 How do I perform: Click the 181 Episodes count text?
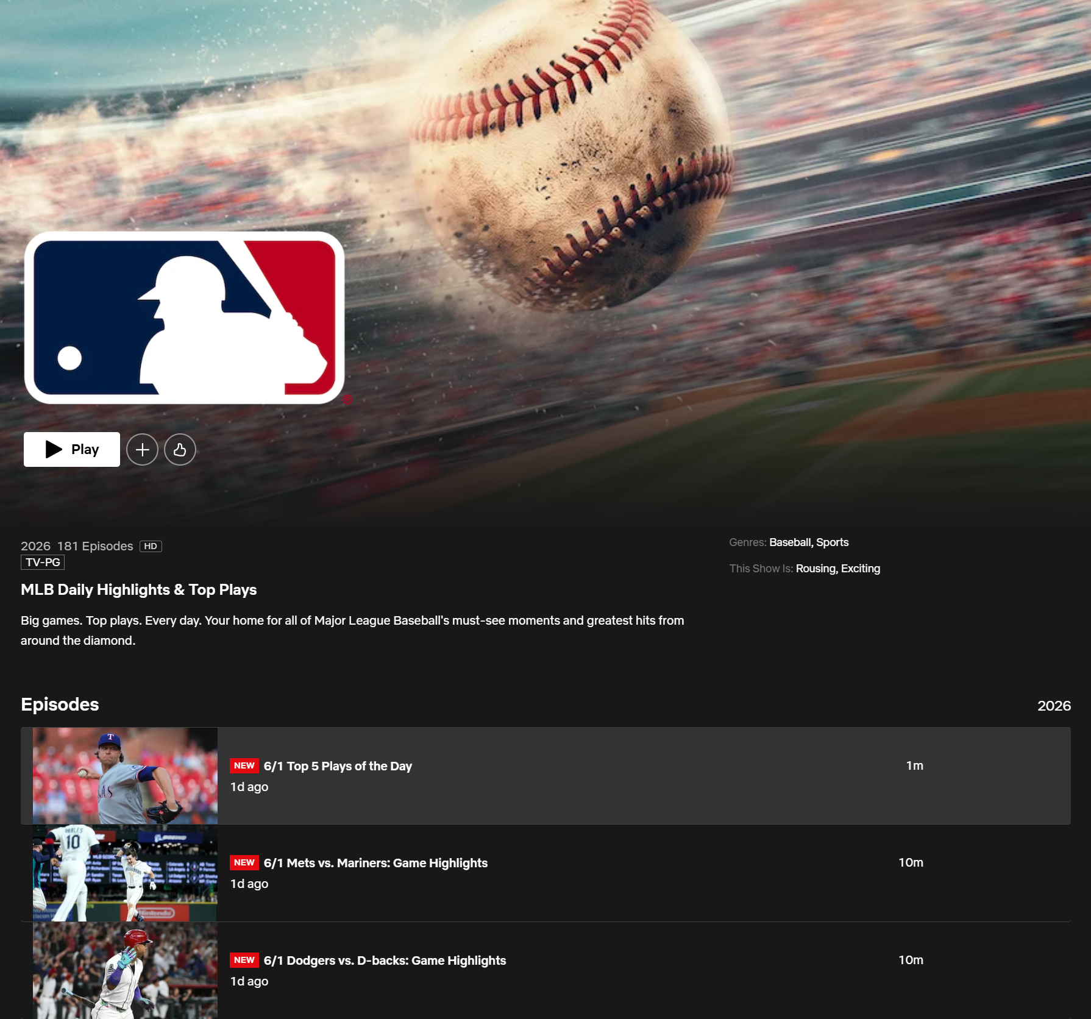[95, 546]
